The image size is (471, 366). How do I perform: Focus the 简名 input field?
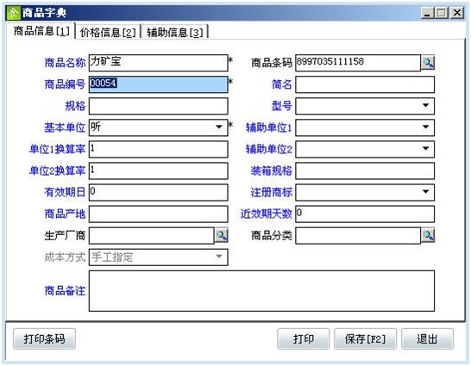coord(365,84)
